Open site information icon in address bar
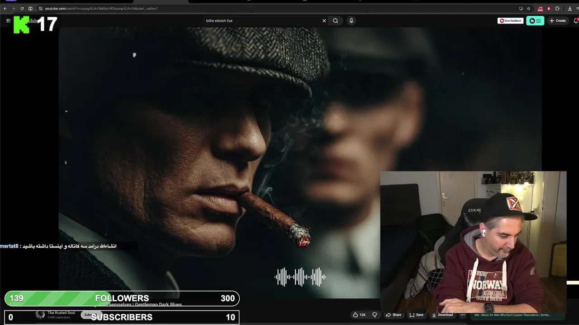This screenshot has height=325, width=579. (x=40, y=9)
